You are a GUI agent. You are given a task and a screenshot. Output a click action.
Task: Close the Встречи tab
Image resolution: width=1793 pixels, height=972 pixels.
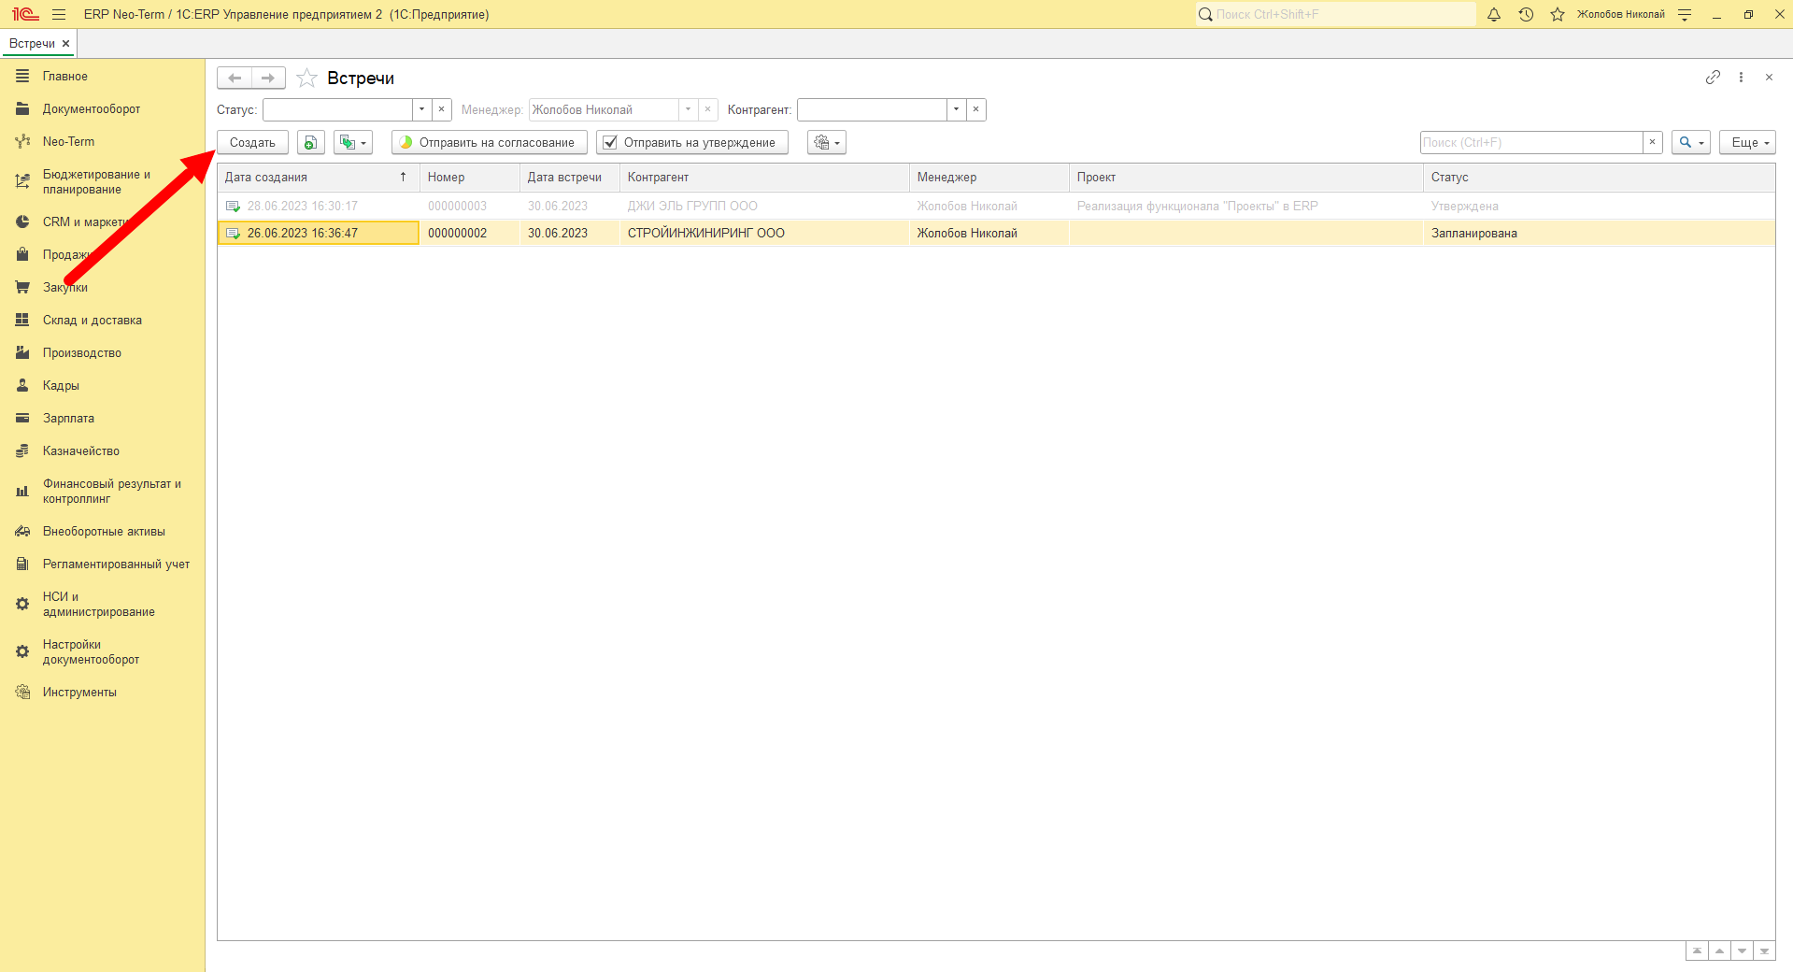click(x=65, y=44)
